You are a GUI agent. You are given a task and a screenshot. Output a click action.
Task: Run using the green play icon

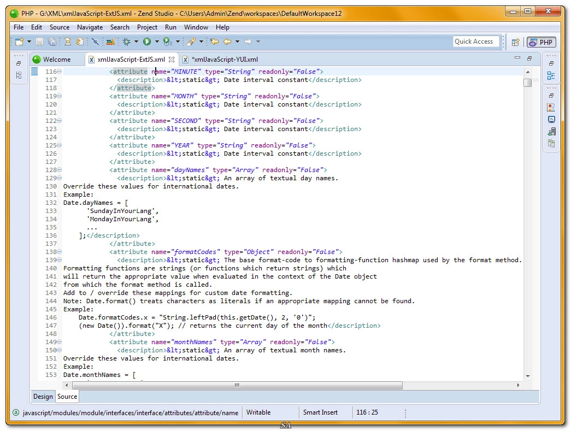coord(147,42)
